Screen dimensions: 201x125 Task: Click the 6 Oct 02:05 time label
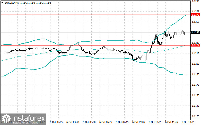pyautogui.click(x=56, y=122)
